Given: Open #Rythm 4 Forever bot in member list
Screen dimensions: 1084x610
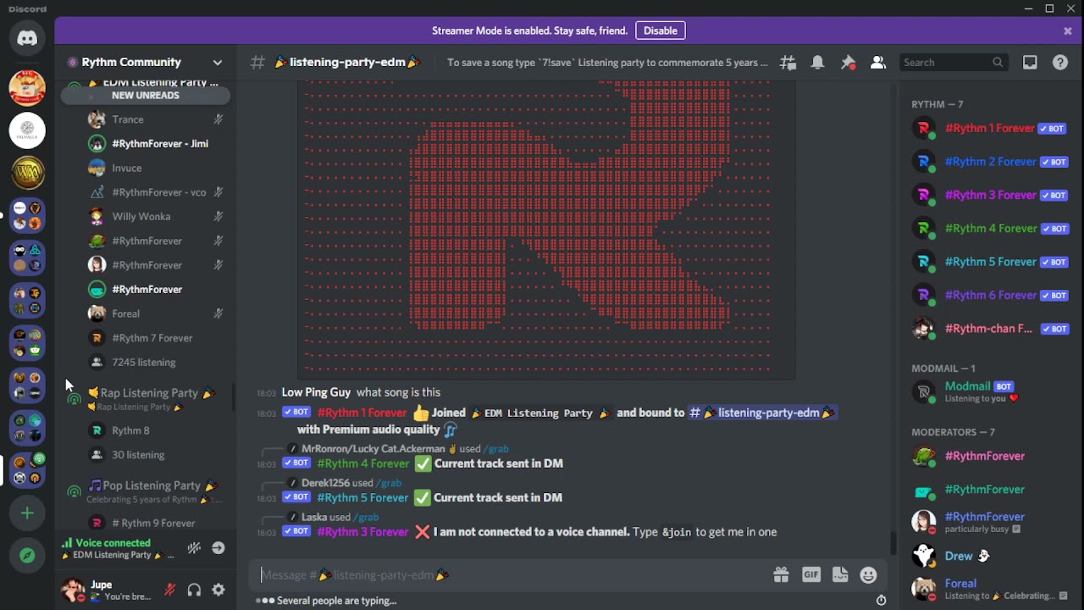Looking at the screenshot, I should (x=989, y=229).
